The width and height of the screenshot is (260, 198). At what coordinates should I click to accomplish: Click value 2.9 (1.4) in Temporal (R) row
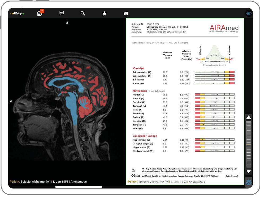185,125
